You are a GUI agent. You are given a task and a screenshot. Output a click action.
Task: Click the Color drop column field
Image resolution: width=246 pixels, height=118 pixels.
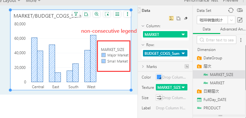point(174,77)
